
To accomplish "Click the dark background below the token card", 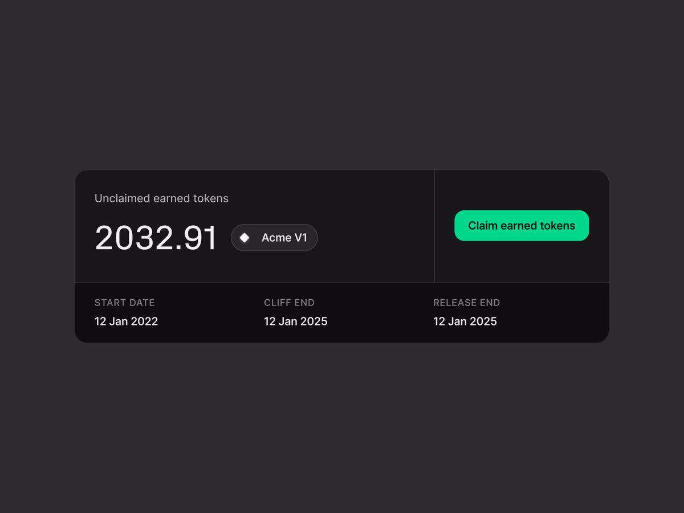I will 342,427.
